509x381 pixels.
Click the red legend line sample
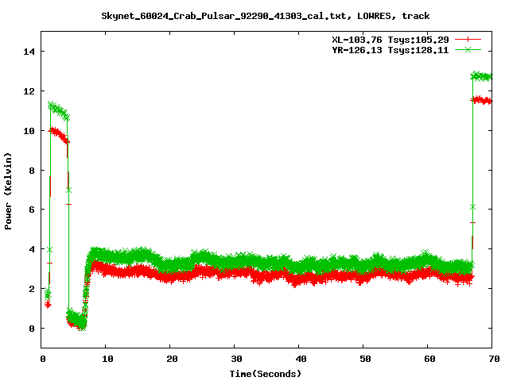(468, 40)
